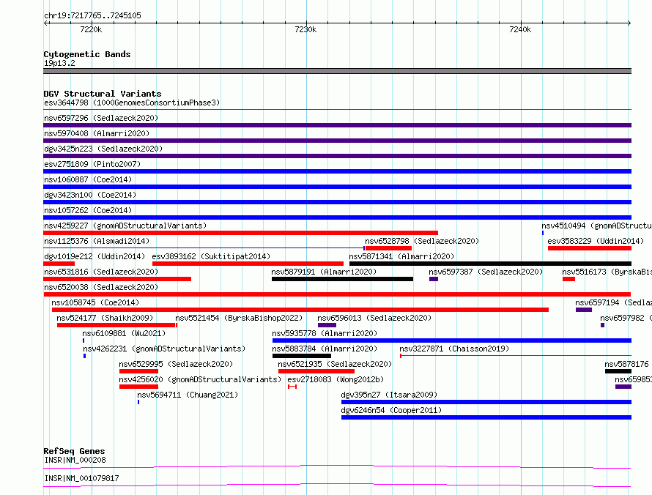Open the nsv5970408 (Almarri2020) label
This screenshot has width=652, height=495.
(x=97, y=133)
